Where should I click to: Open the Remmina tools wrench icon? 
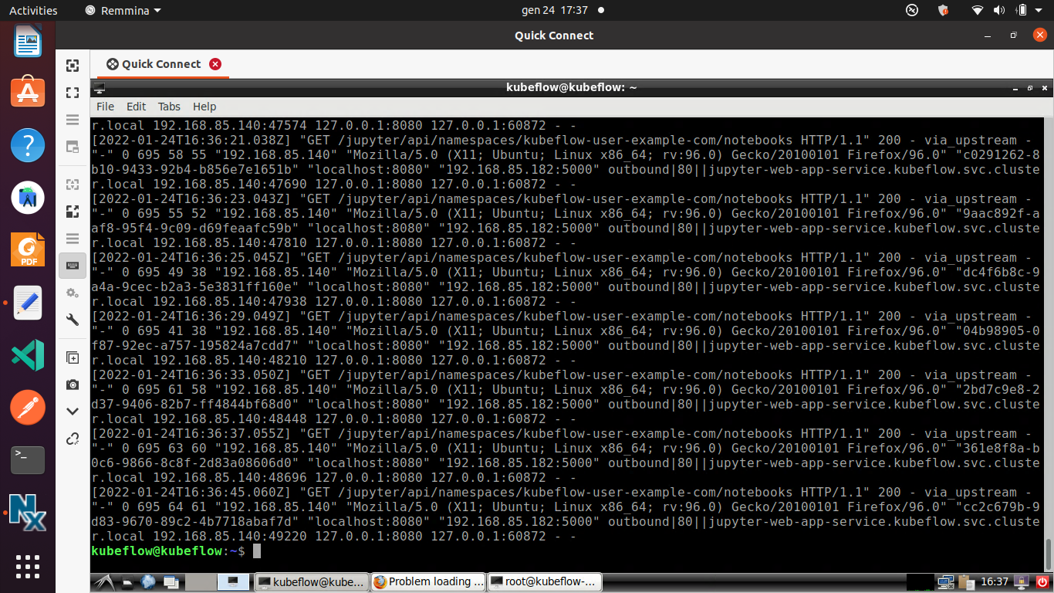point(72,320)
